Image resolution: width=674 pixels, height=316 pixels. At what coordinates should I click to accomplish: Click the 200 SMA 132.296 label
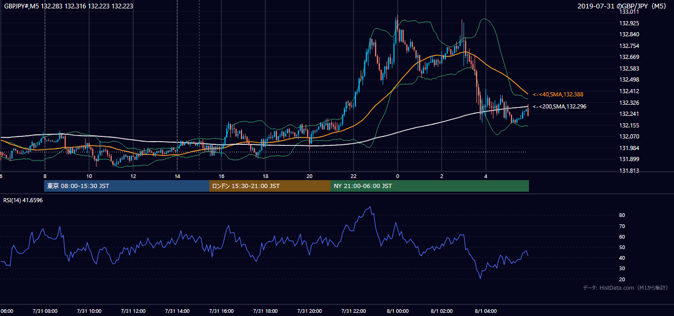pyautogui.click(x=560, y=106)
